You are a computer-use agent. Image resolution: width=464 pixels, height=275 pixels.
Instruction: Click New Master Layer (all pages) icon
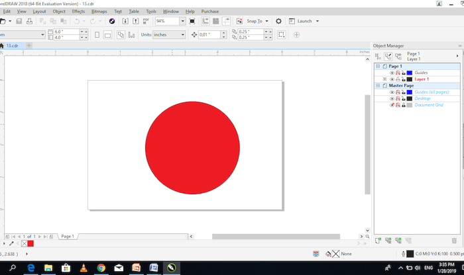coord(388,241)
